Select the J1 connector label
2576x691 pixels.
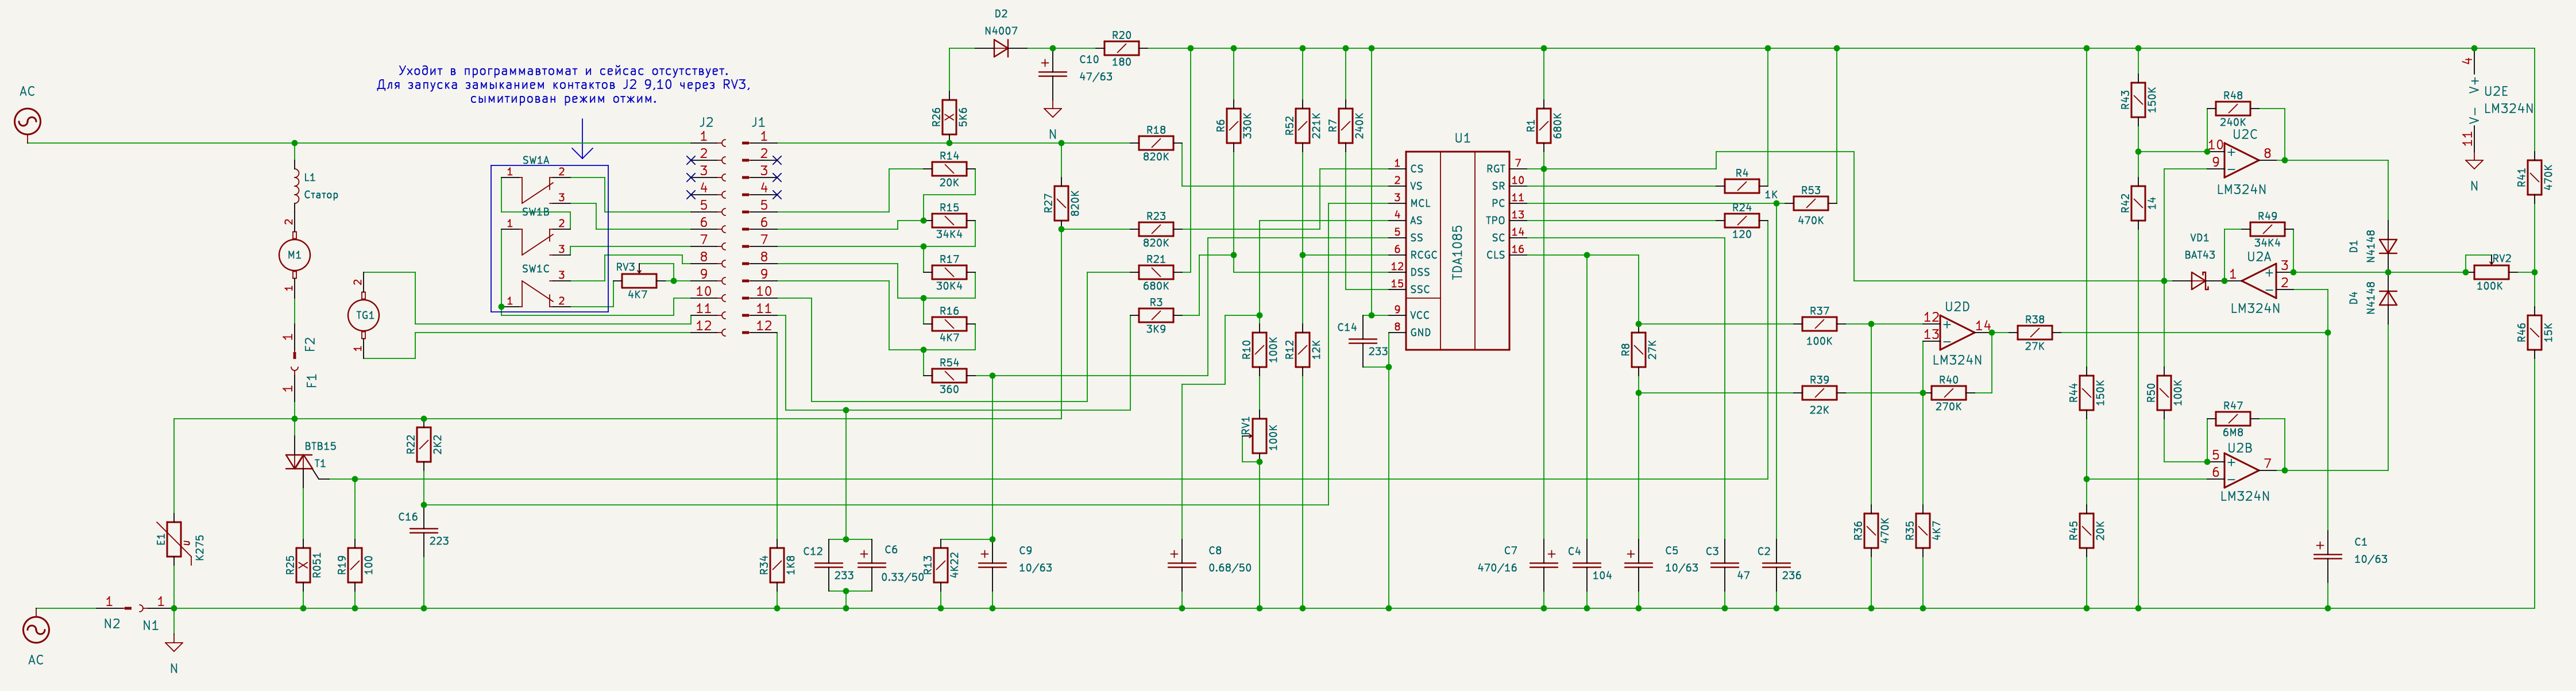758,122
